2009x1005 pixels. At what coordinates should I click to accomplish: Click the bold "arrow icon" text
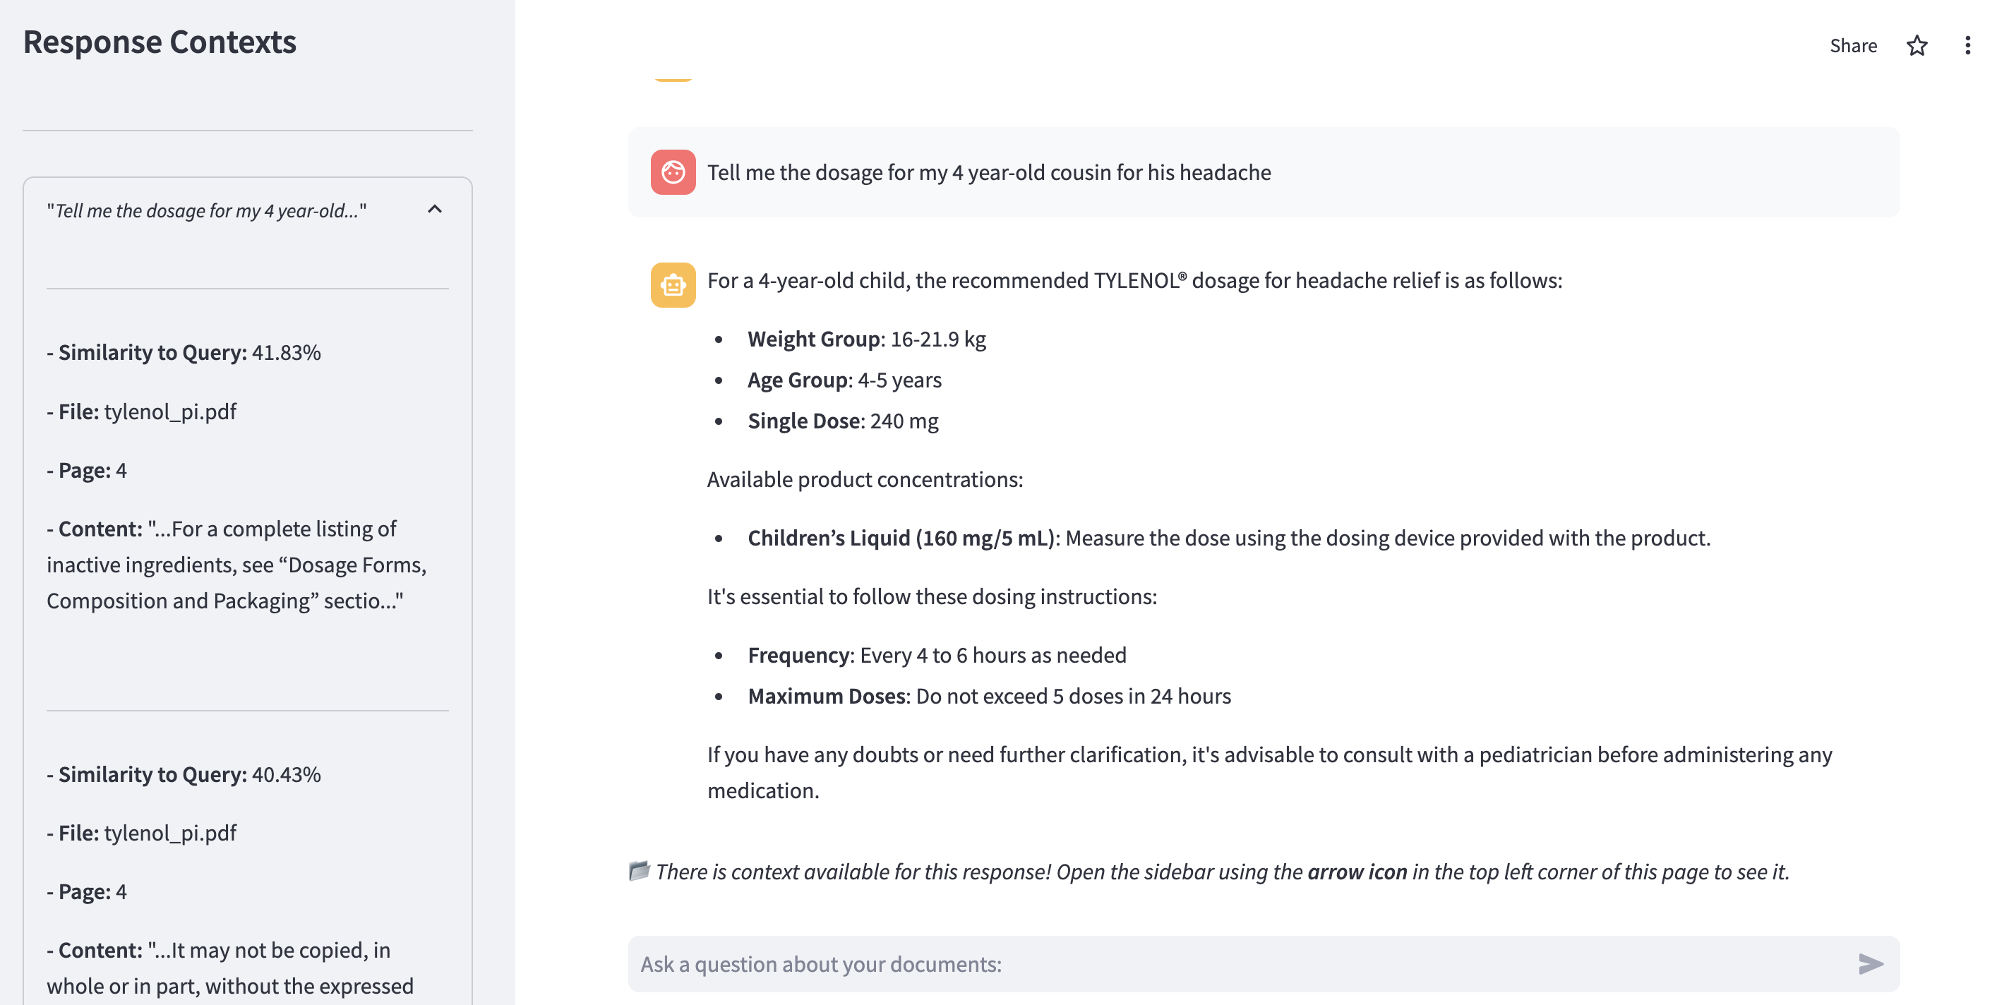1357,872
